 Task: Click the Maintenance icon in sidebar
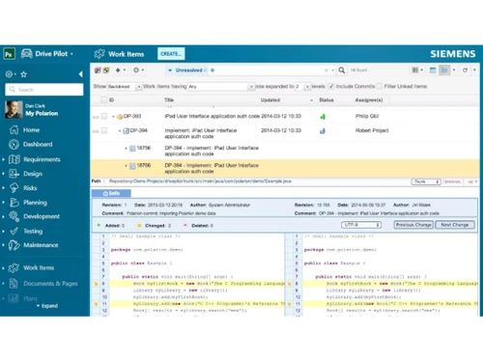(14, 245)
